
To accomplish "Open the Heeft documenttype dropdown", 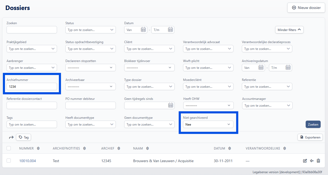I will coord(91,124).
